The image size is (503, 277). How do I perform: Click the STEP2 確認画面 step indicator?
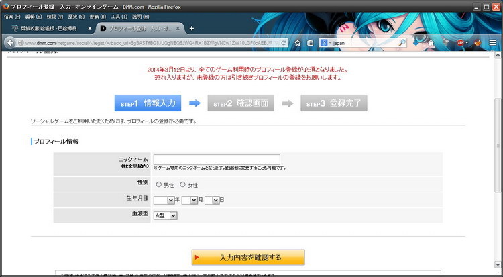pos(241,103)
